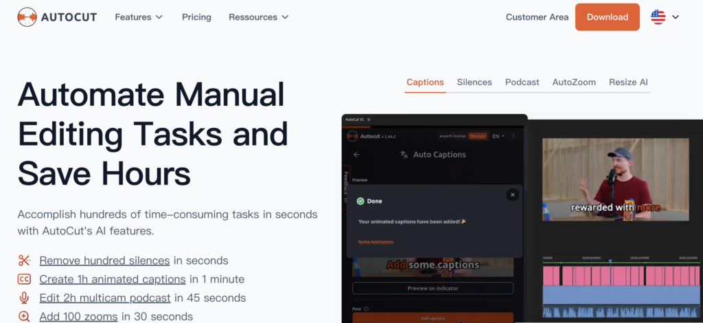Open the Ressources menu

tap(259, 17)
